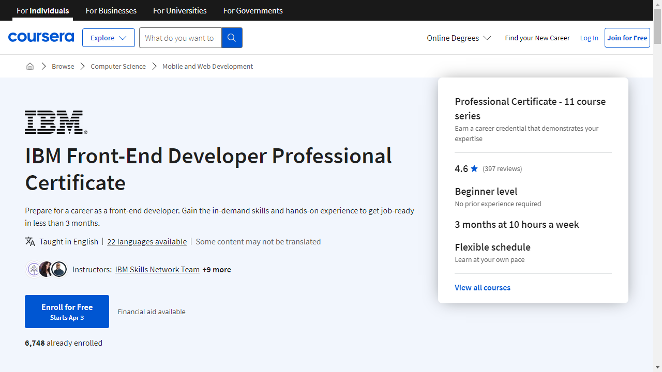
Task: Click 'Beginner level' text
Action: [486, 191]
